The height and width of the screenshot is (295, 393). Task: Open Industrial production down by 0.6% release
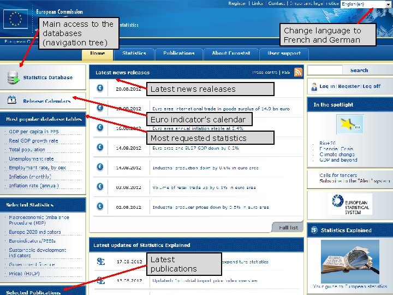pos(205,168)
